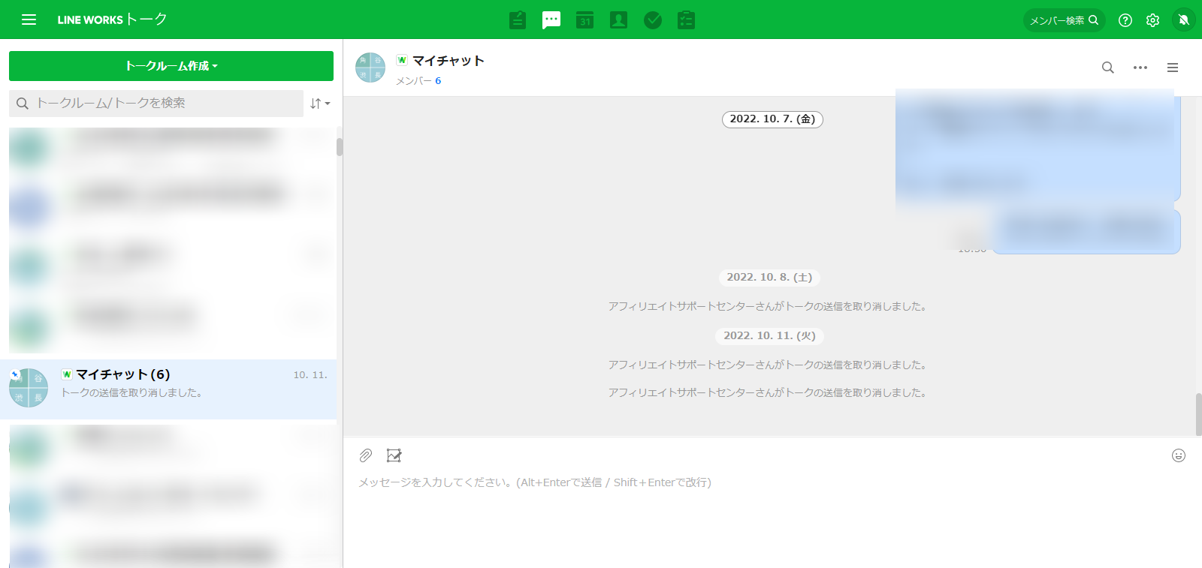Open the Board (notice board) icon
This screenshot has width=1202, height=568.
[518, 20]
